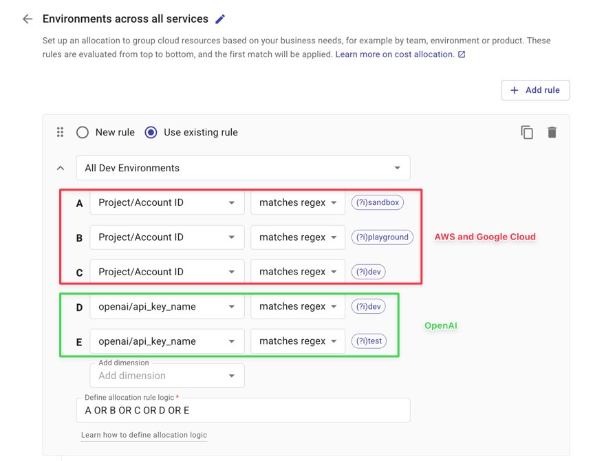Open row A Project/Account ID dimension dropdown
604x461 pixels.
pos(166,203)
